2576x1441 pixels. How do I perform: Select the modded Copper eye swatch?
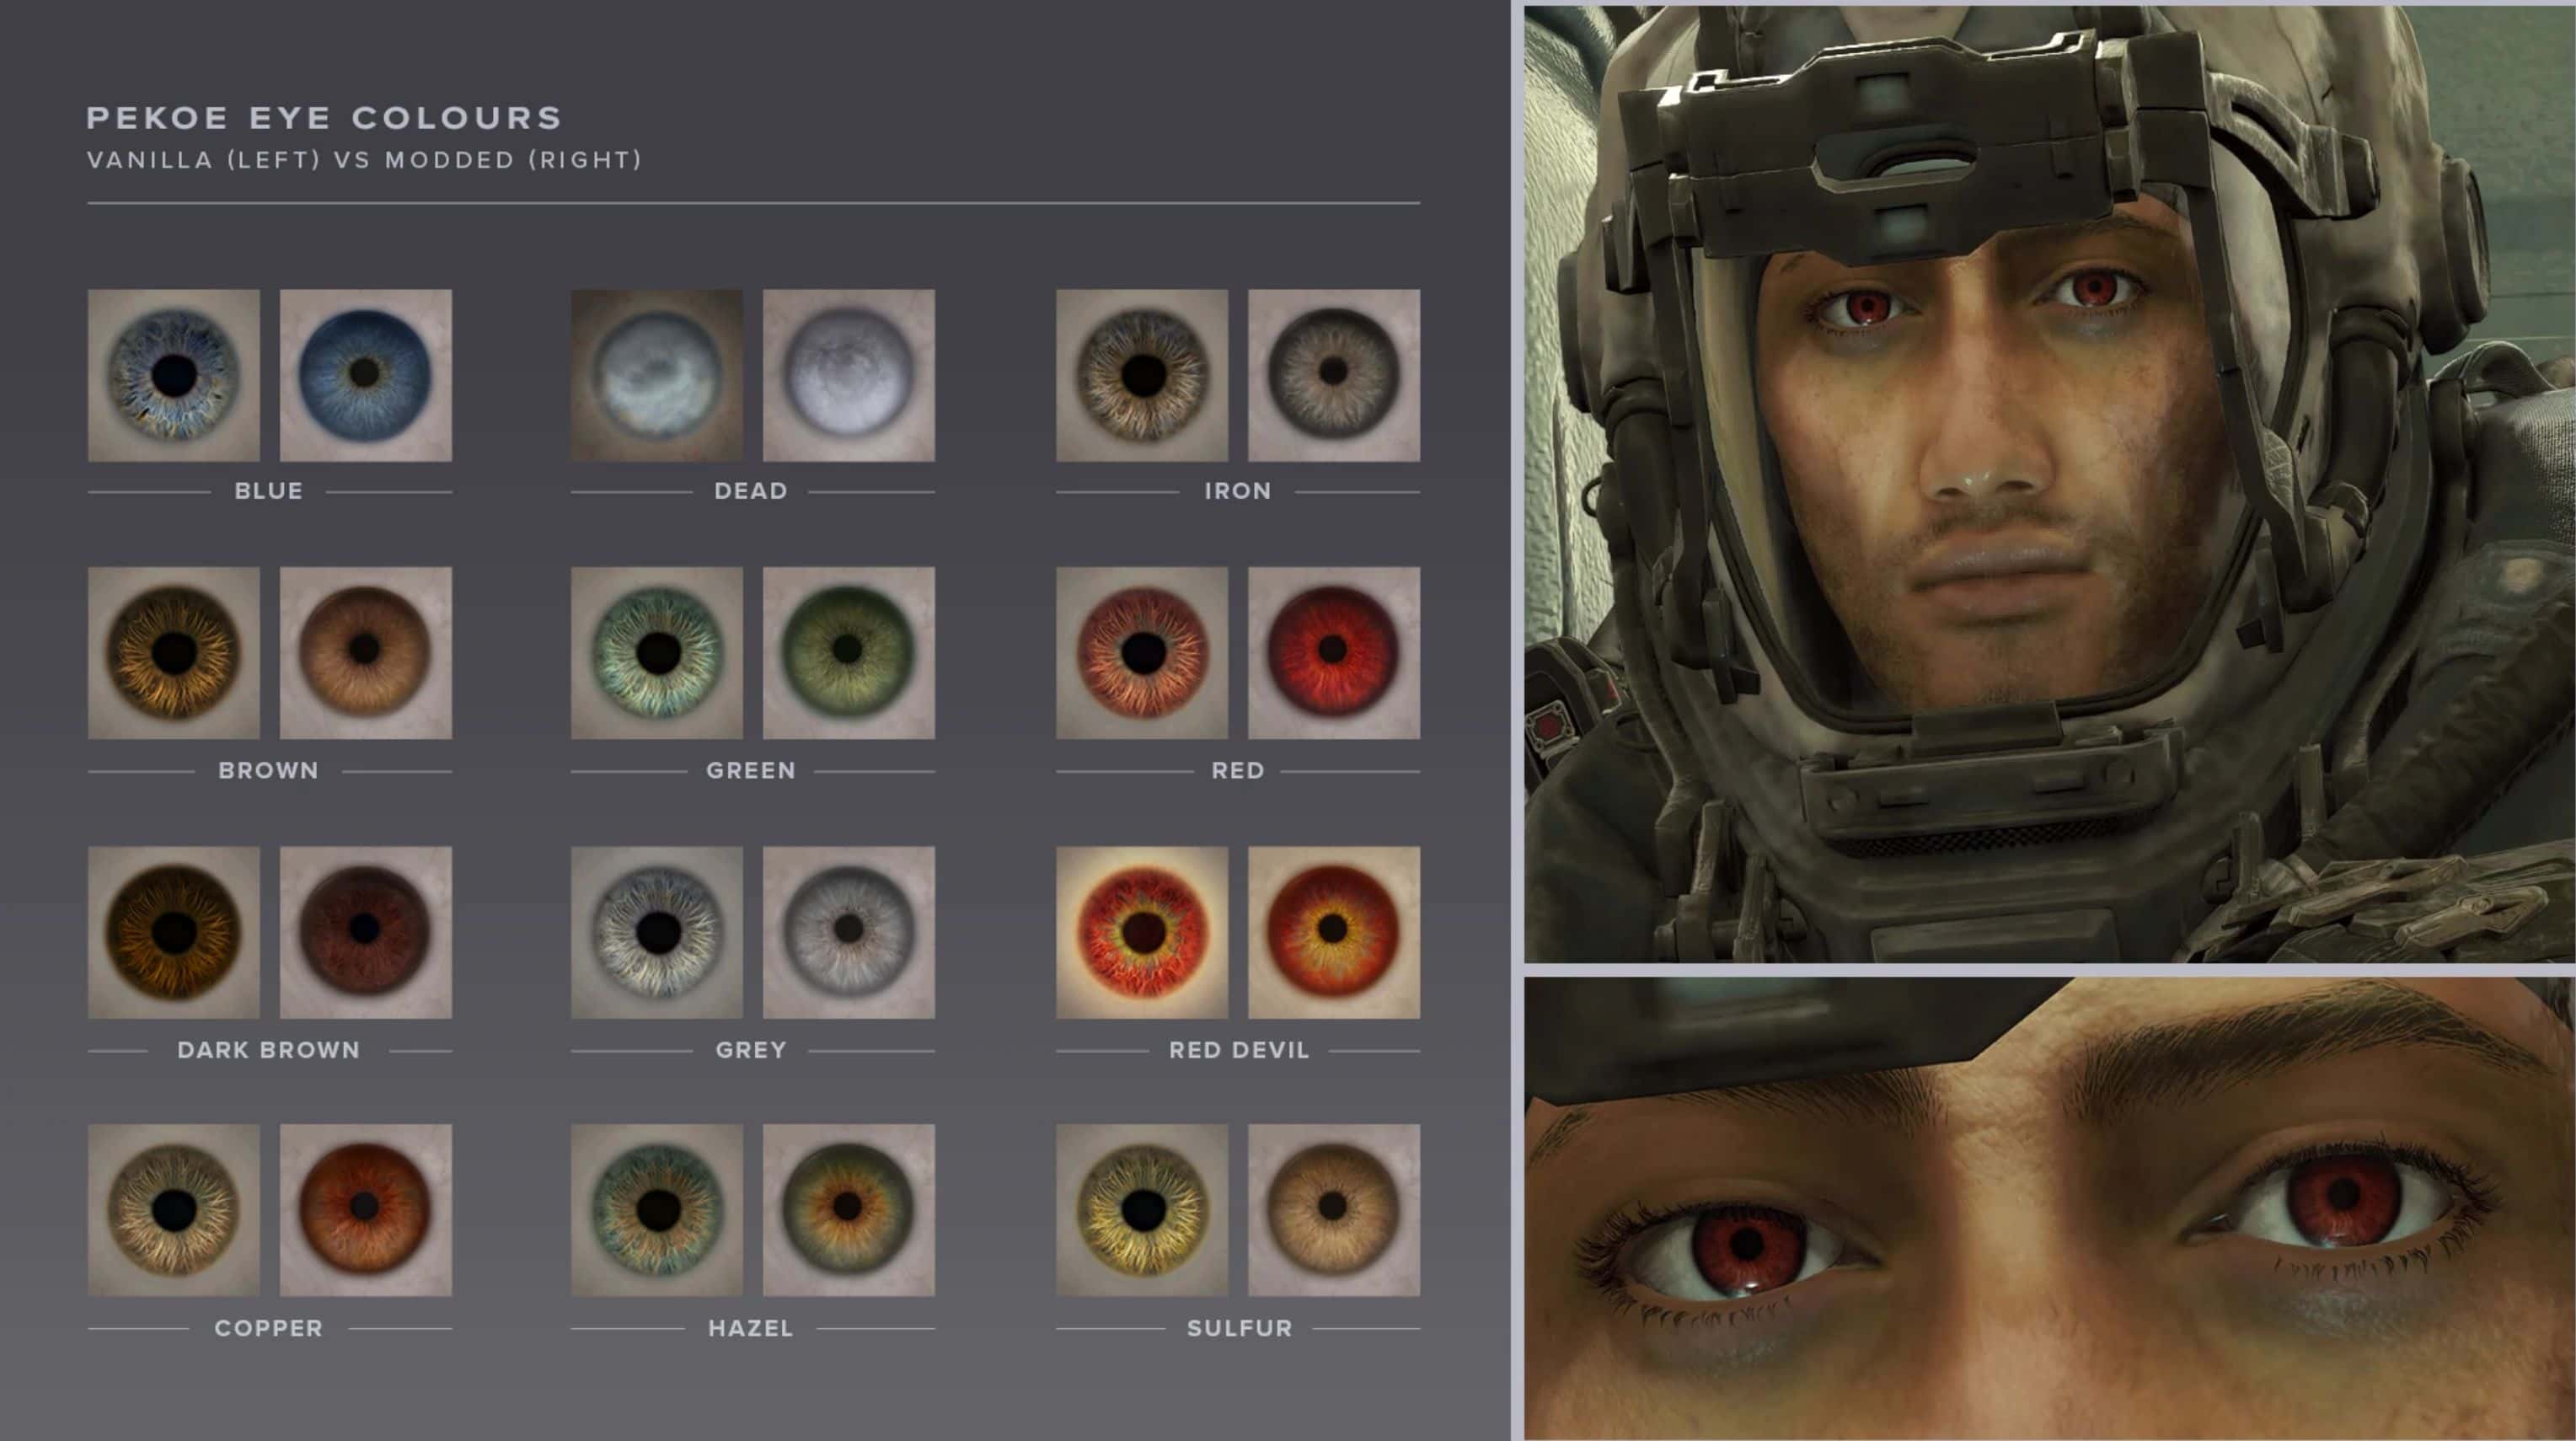point(366,1210)
